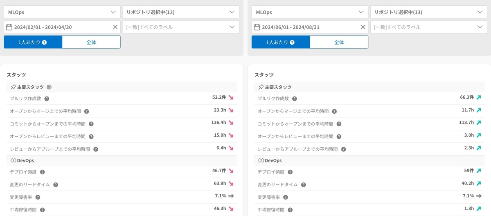
Task: Select 1人あたり toggle in left panel
Action: [x=33, y=42]
